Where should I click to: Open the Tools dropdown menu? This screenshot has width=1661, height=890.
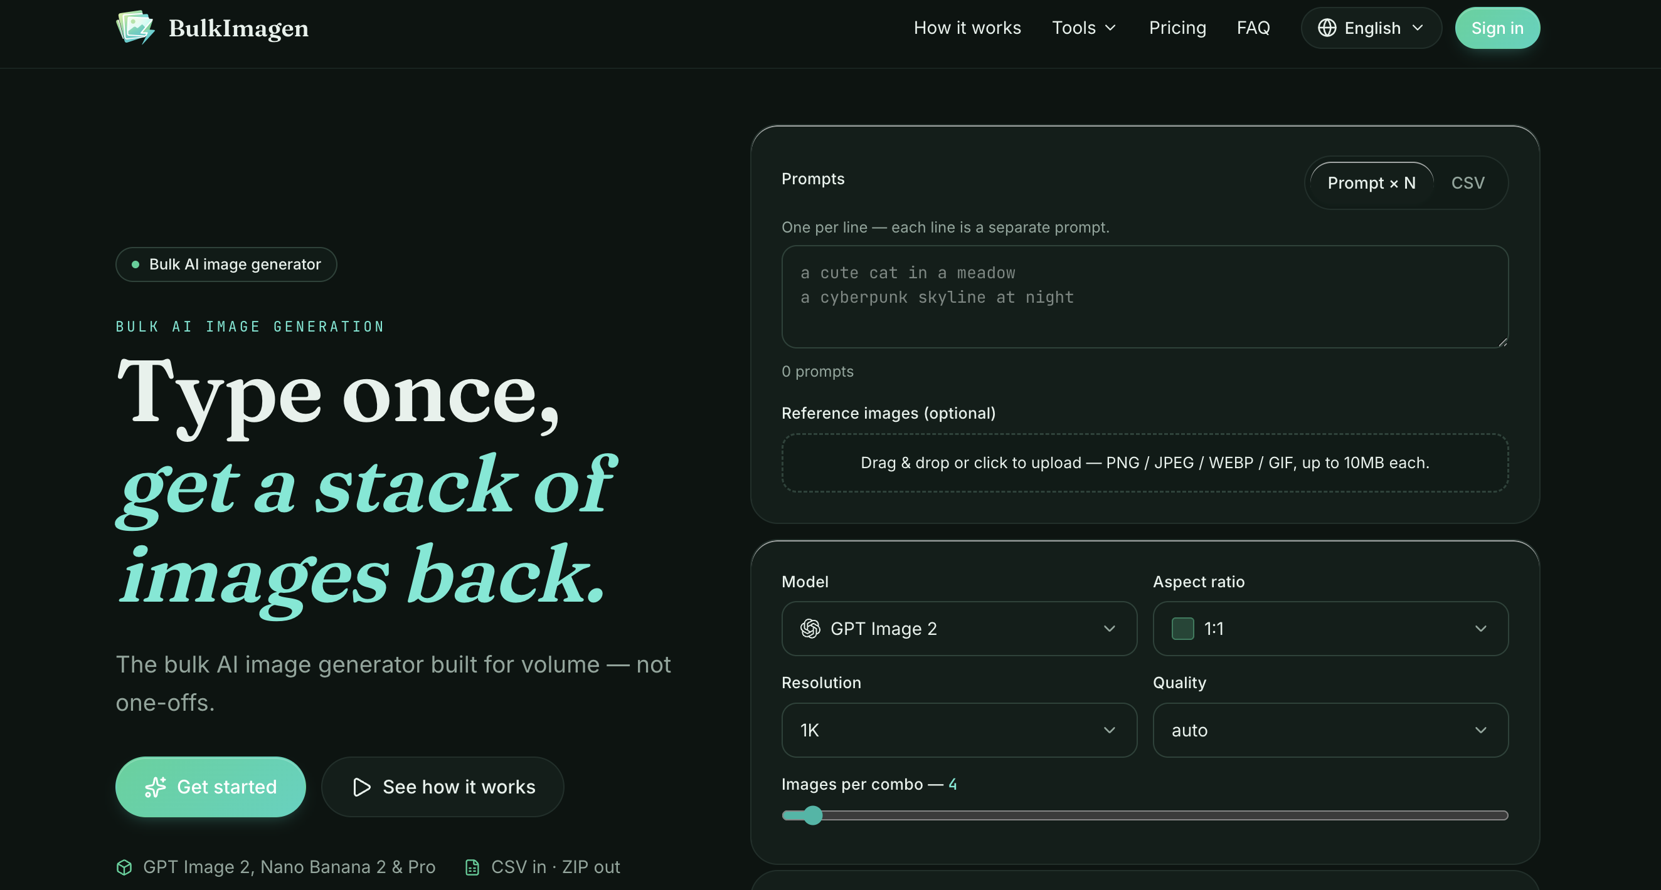[x=1084, y=28]
